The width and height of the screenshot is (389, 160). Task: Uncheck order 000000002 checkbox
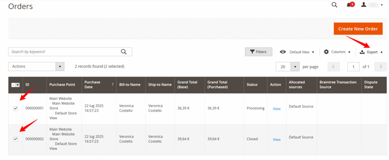click(16, 139)
